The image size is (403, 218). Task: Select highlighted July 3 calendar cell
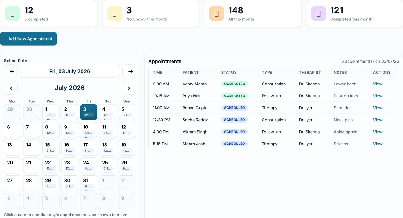(x=89, y=112)
